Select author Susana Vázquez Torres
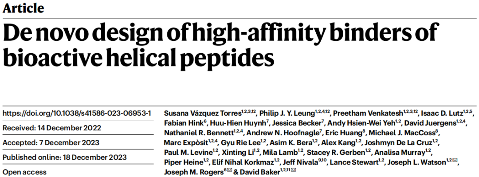Viewport: 479px width, 177px height. (203, 114)
